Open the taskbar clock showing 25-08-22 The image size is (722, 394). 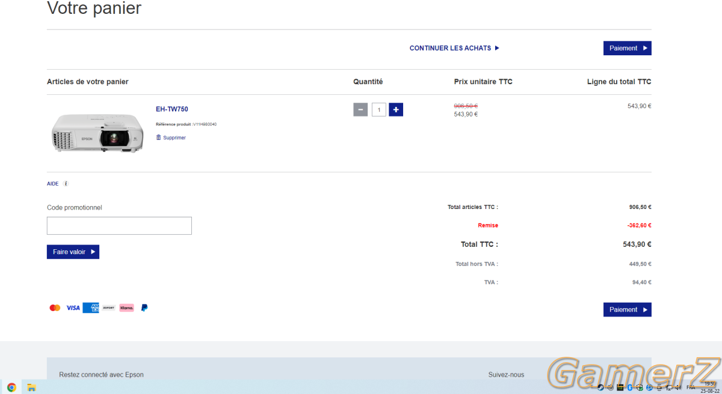point(709,387)
